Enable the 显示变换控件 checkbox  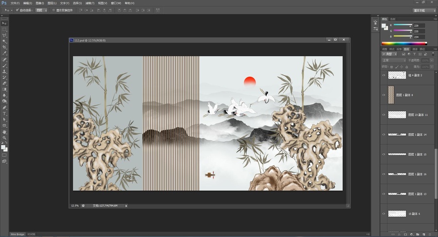[x=54, y=10]
